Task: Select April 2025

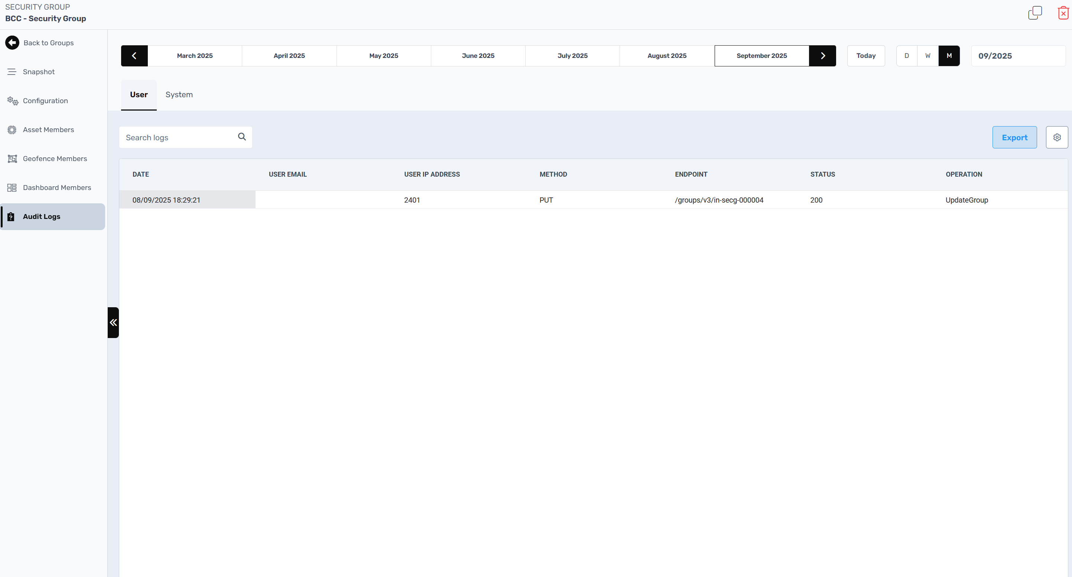Action: (289, 56)
